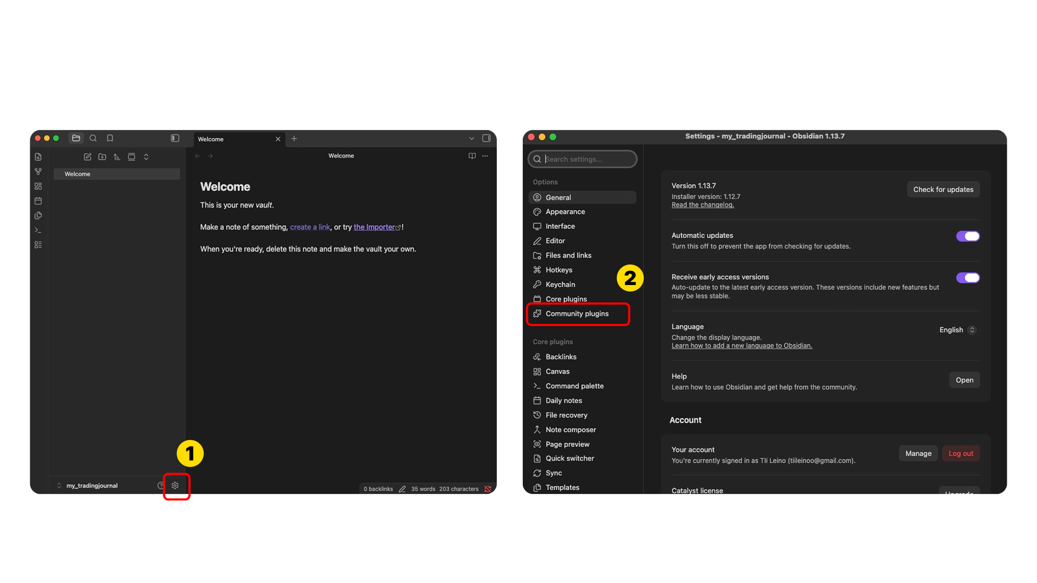
Task: Click the sync status icon in status bar
Action: pyautogui.click(x=488, y=489)
